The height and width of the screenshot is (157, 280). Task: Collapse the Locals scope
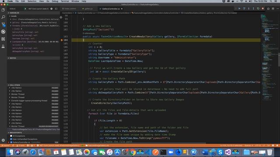point(10,16)
